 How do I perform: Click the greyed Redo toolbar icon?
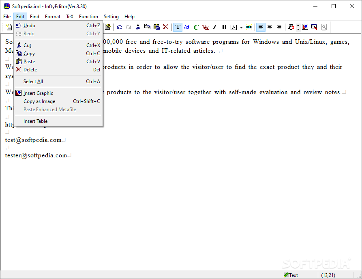(129, 27)
